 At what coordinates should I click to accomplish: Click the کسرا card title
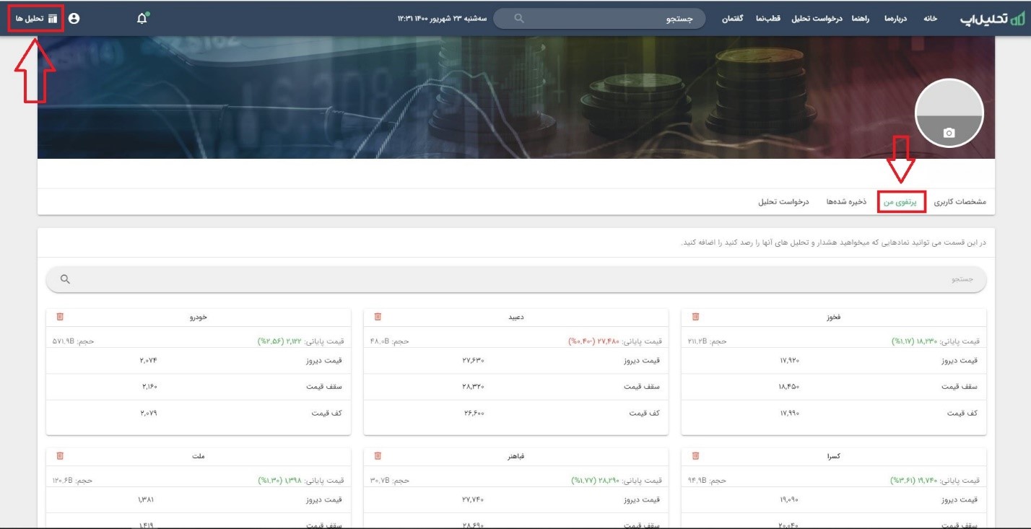click(833, 457)
